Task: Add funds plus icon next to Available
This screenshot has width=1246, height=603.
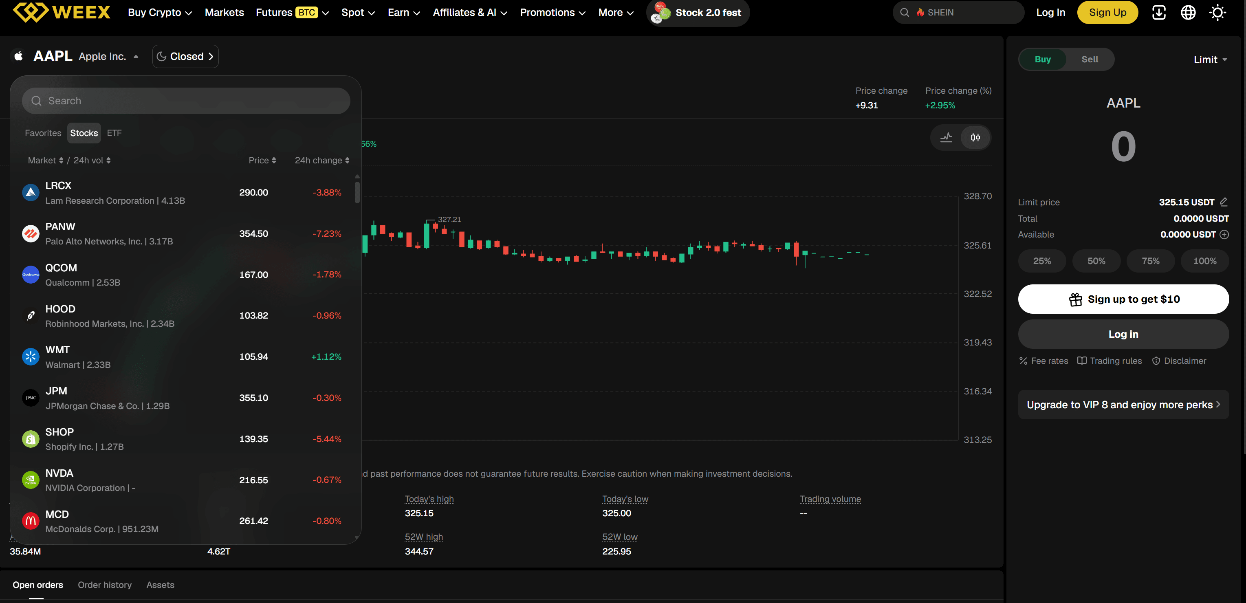Action: (x=1224, y=235)
